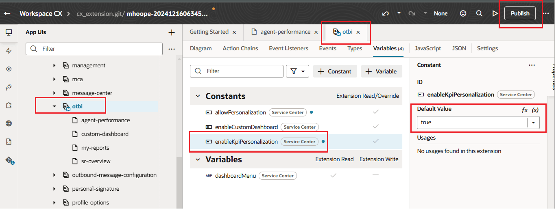This screenshot has width=556, height=211.
Task: Click the Workspace CX breadcrumb
Action: click(x=41, y=13)
